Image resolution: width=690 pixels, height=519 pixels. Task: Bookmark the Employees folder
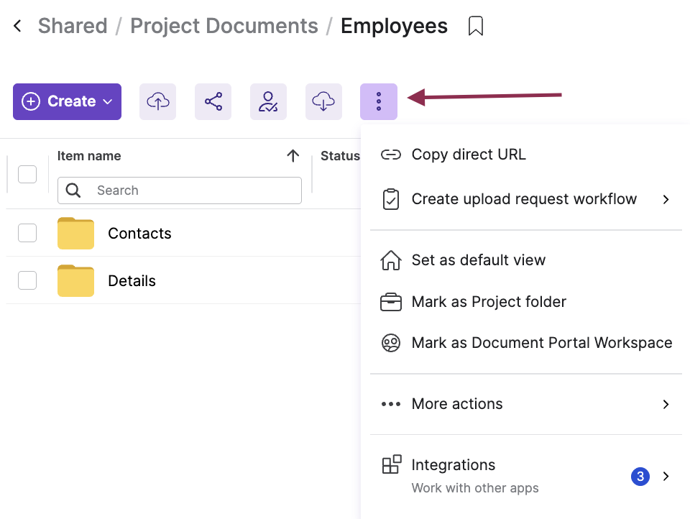[x=475, y=27]
